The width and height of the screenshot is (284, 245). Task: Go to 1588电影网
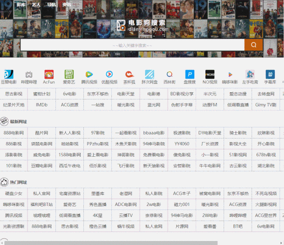(x=70, y=155)
